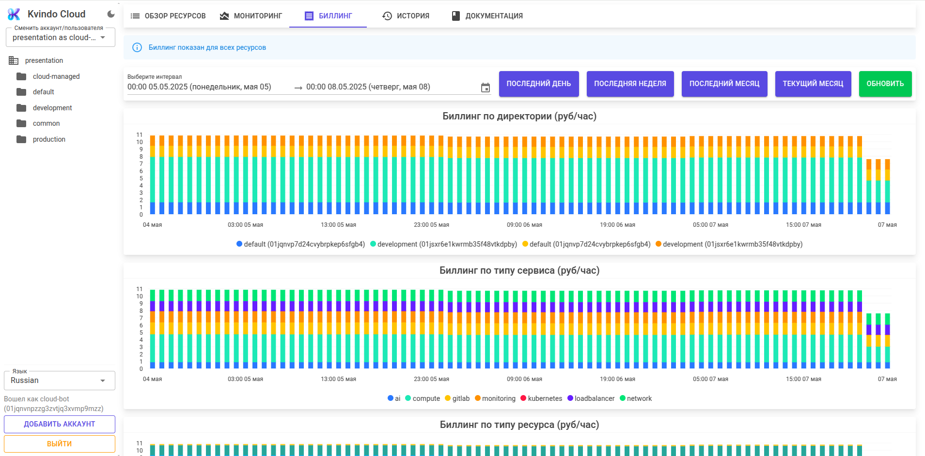Expand the account/user switcher dropdown
925x456 pixels.
61,37
